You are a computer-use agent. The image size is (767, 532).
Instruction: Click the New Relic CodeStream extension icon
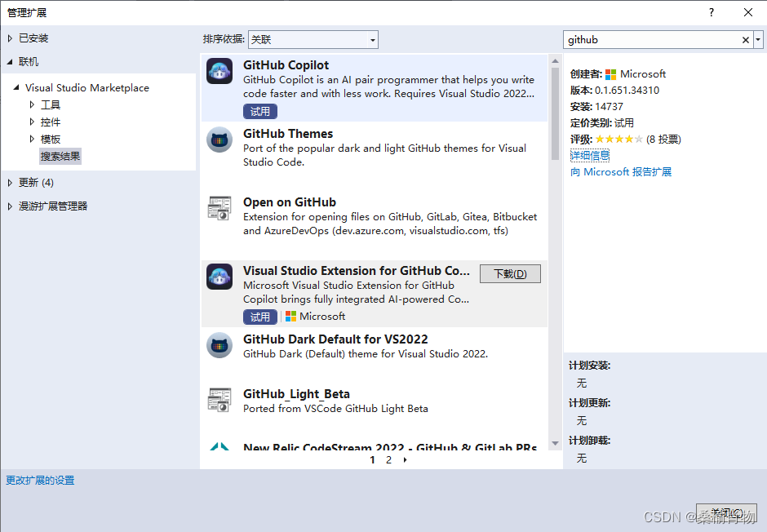(x=219, y=446)
